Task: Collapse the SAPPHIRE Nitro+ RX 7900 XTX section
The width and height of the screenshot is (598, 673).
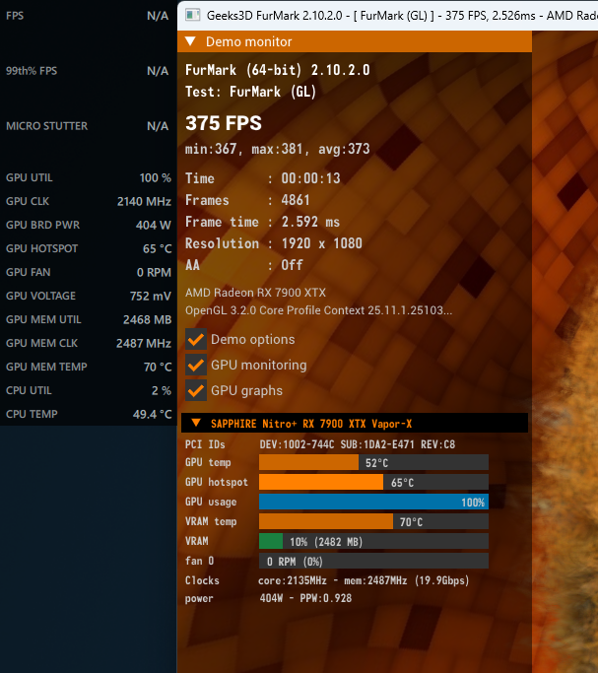Action: 196,423
